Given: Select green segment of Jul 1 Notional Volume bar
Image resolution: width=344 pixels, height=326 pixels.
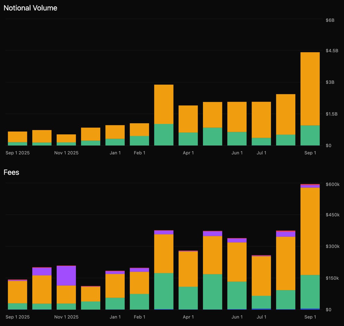Looking at the screenshot, I should click(261, 142).
